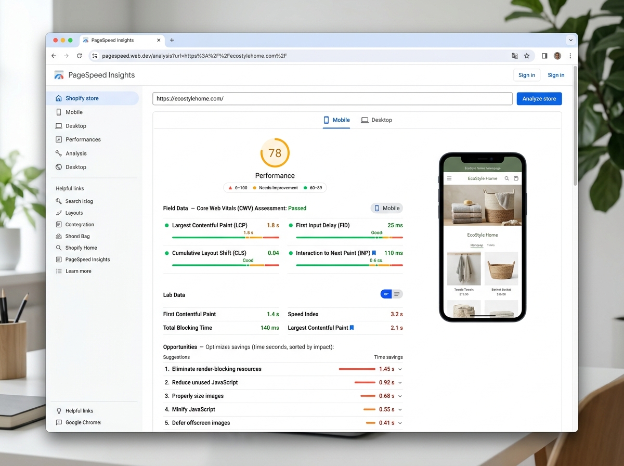624x466 pixels.
Task: Click the performance score 78 gauge
Action: 275,153
